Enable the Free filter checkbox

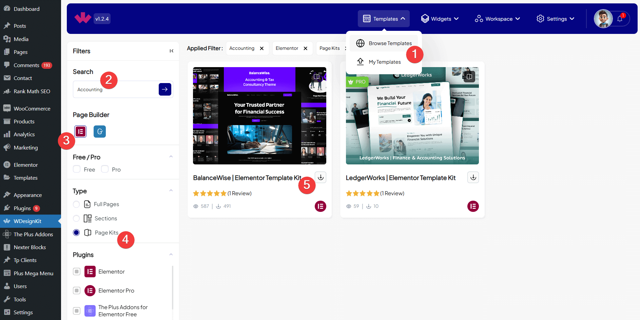tap(77, 169)
